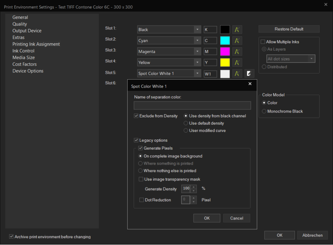This screenshot has height=245, width=333.
Task: Decrease the Generate Density value
Action: [x=194, y=191]
